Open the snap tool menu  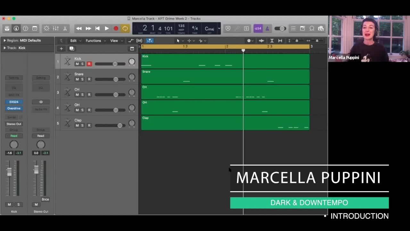(x=202, y=41)
